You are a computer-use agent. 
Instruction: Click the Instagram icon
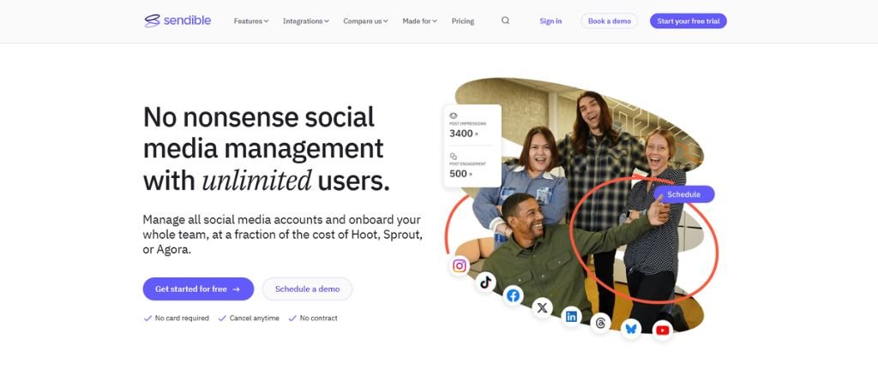(460, 265)
